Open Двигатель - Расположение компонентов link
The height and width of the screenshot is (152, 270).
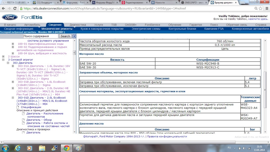click(x=45, y=115)
